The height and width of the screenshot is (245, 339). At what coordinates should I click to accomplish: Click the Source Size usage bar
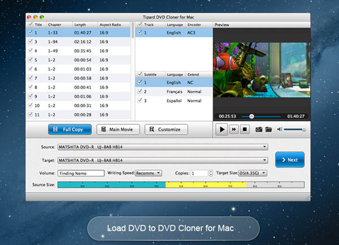pyautogui.click(x=181, y=184)
